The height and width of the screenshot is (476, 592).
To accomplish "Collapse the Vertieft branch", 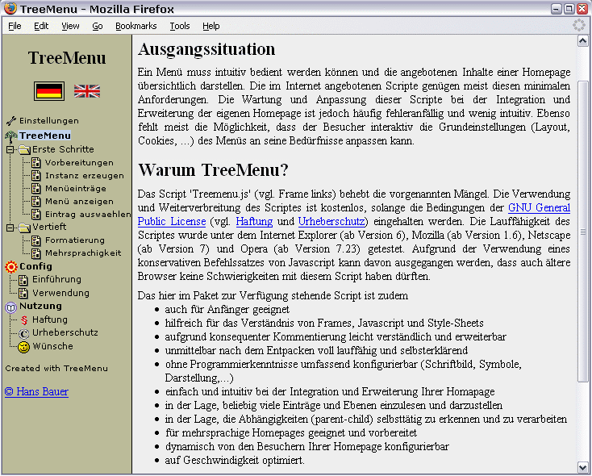I will pyautogui.click(x=10, y=228).
